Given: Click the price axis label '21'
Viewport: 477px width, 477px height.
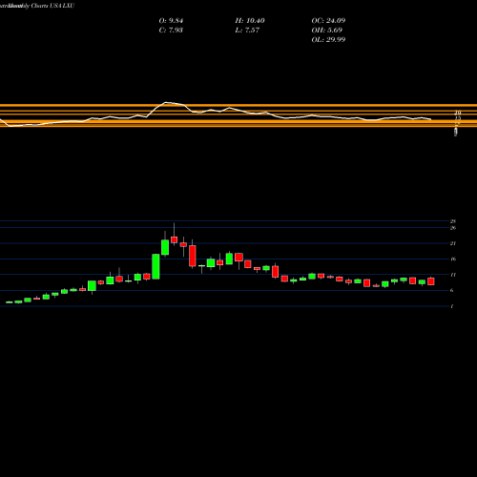Looking at the screenshot, I should (x=453, y=243).
